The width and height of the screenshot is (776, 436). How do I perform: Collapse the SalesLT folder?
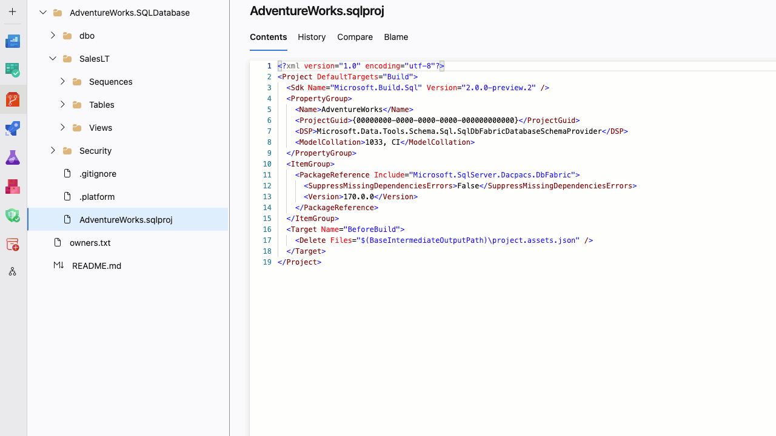[x=53, y=59]
